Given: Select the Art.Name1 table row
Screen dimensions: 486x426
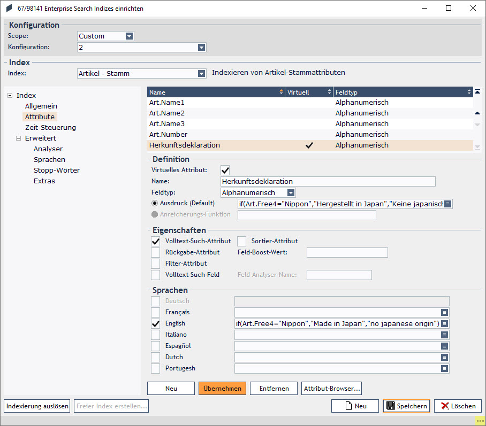Looking at the screenshot, I should [x=310, y=103].
